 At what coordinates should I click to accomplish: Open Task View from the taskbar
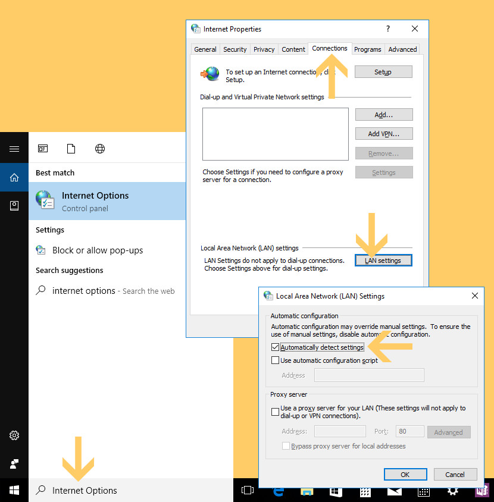248,491
